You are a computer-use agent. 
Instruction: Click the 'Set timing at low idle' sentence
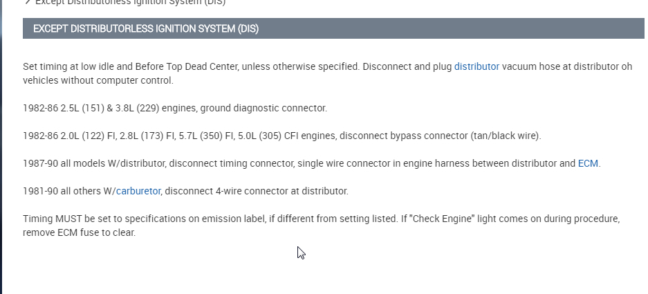(70, 67)
